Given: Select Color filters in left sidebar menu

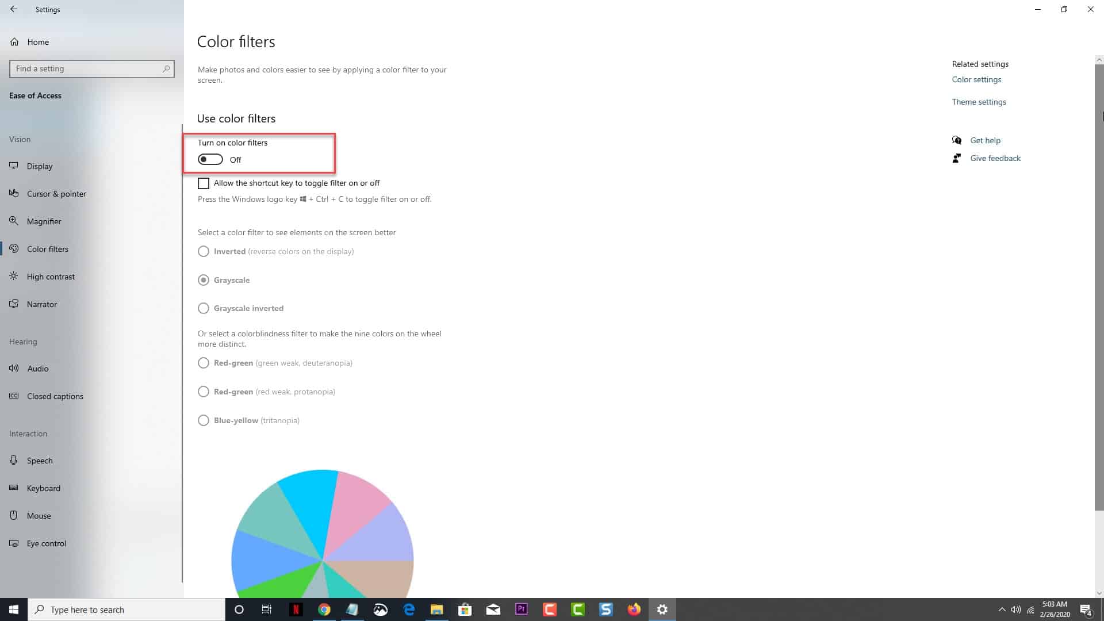Looking at the screenshot, I should [47, 249].
